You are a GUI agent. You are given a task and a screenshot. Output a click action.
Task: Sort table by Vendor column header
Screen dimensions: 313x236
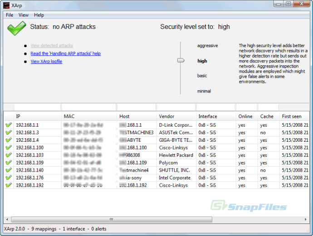[x=176, y=116]
